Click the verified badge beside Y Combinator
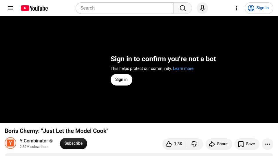This screenshot has width=278, height=156. pyautogui.click(x=51, y=141)
